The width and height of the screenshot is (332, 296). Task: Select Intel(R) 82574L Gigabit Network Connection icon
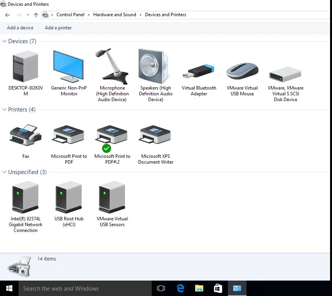(x=26, y=197)
